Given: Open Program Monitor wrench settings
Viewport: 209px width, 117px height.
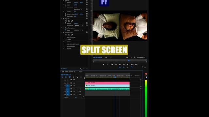Looking at the screenshot, I should pyautogui.click(x=135, y=58).
